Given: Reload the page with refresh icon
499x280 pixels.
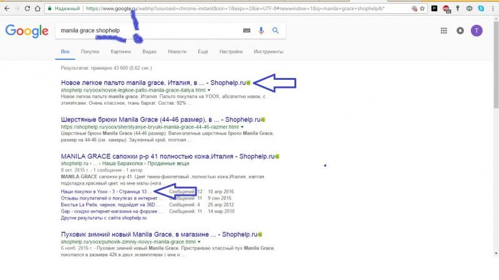Looking at the screenshot, I should [x=27, y=9].
